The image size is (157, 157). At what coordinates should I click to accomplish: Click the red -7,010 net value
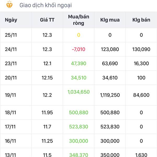pyautogui.click(x=78, y=49)
